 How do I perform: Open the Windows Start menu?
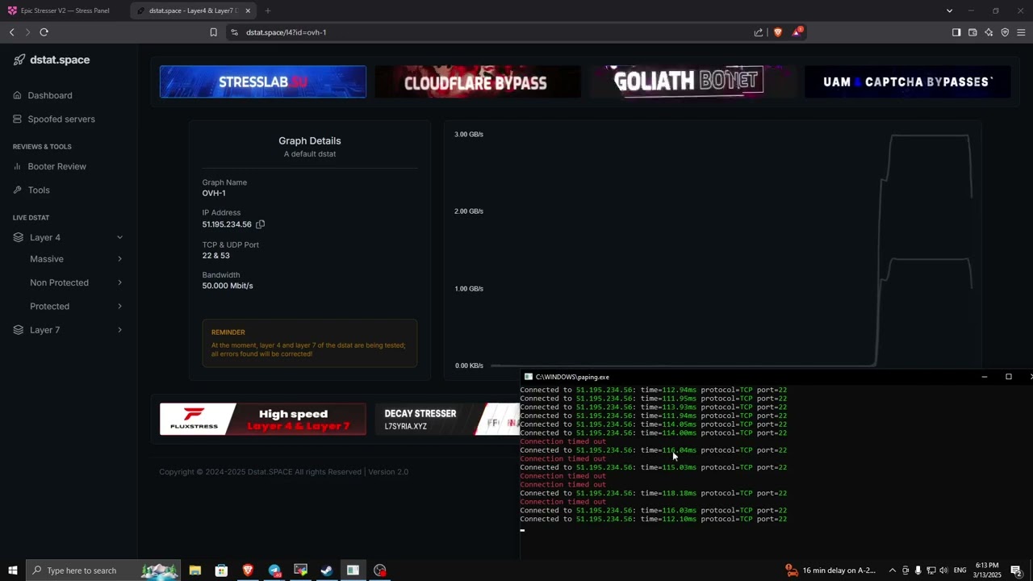13,571
